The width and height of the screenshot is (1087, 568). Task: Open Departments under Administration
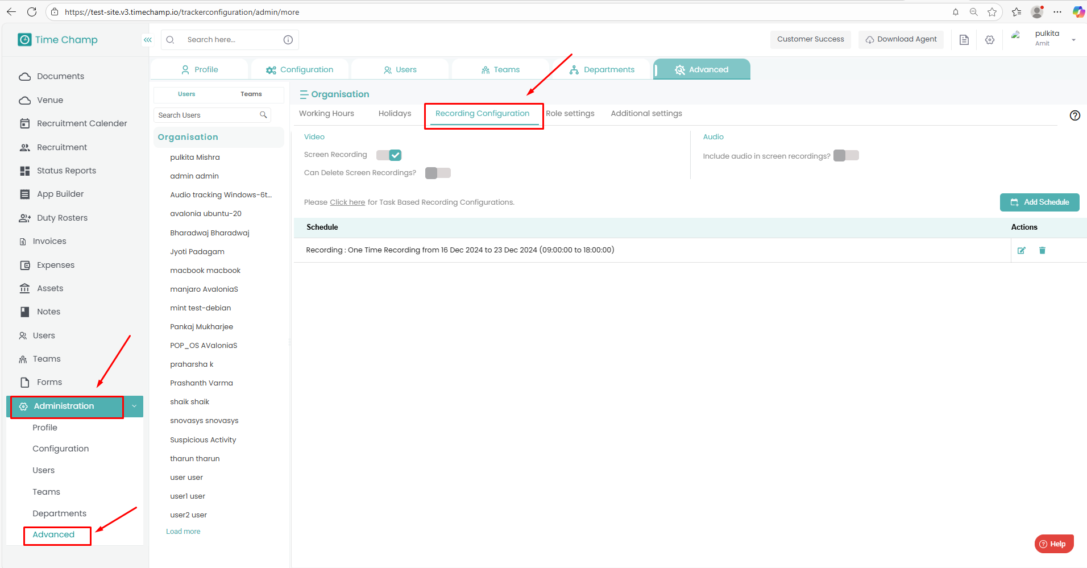click(x=60, y=513)
